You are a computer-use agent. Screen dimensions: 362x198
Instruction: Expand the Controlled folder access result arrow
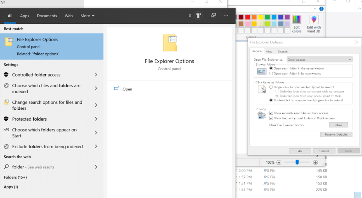[96, 75]
